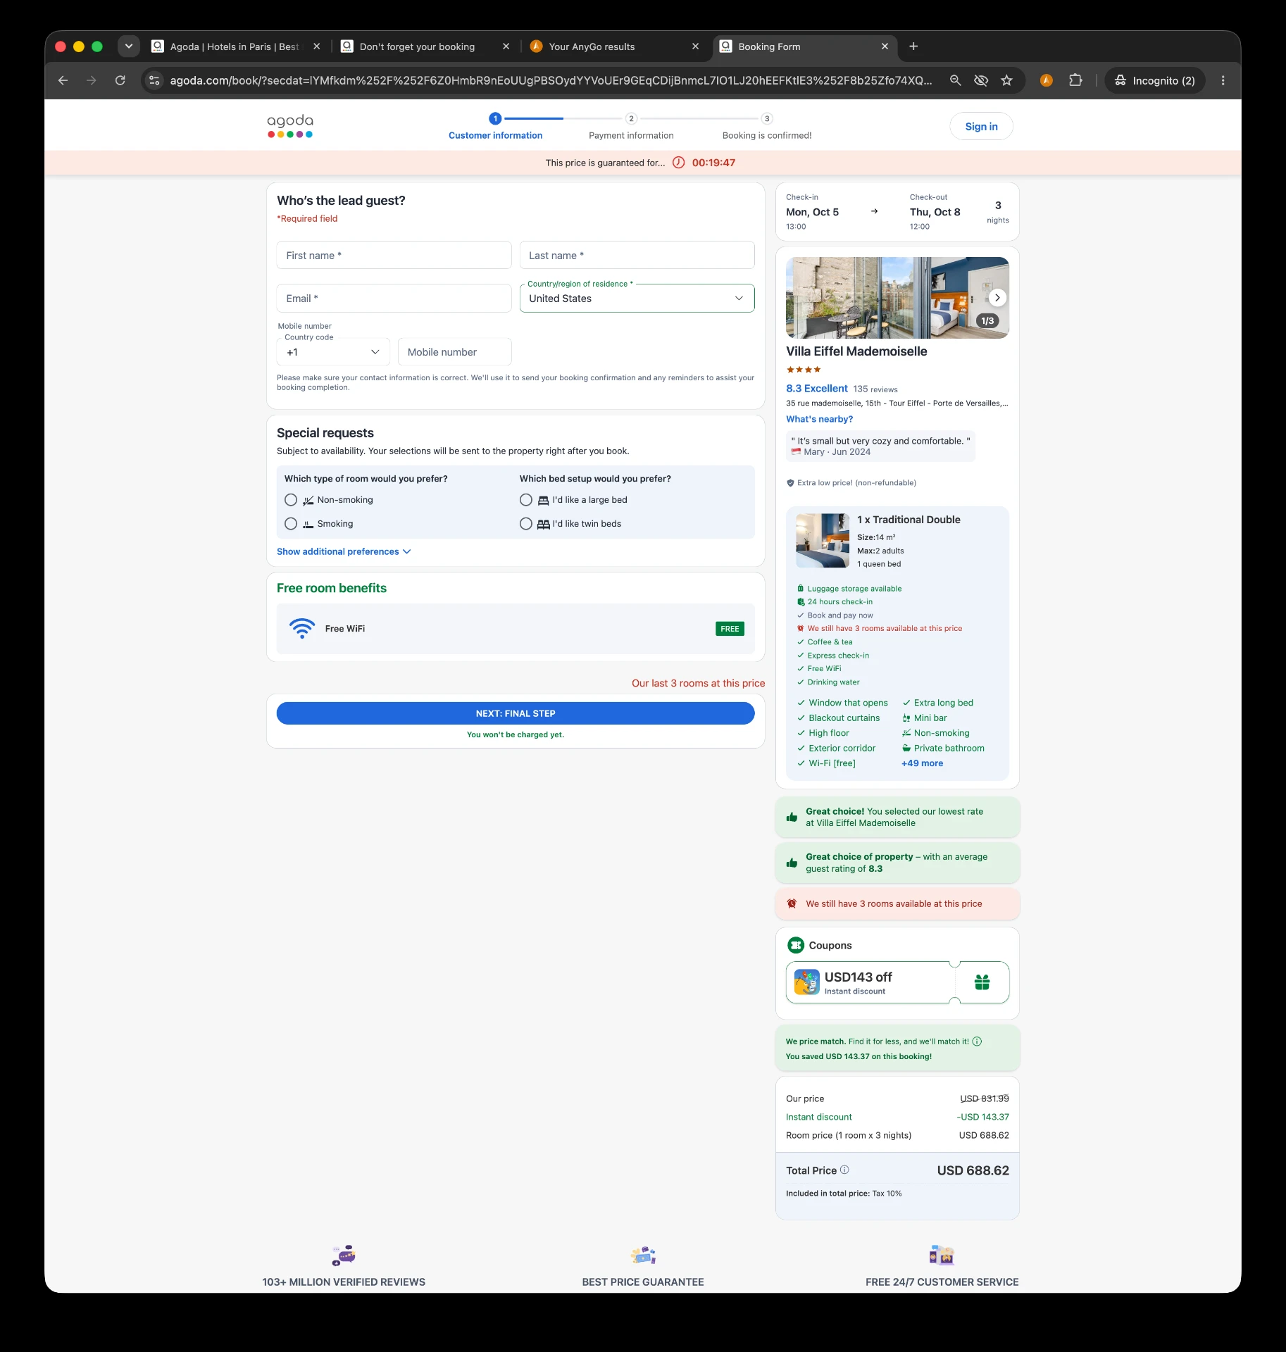Open Chrome's three-dot menu
This screenshot has height=1352, width=1286.
[x=1223, y=80]
